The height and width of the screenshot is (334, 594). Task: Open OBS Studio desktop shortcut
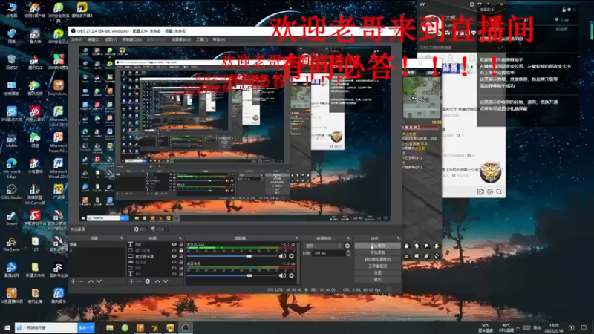point(11,191)
